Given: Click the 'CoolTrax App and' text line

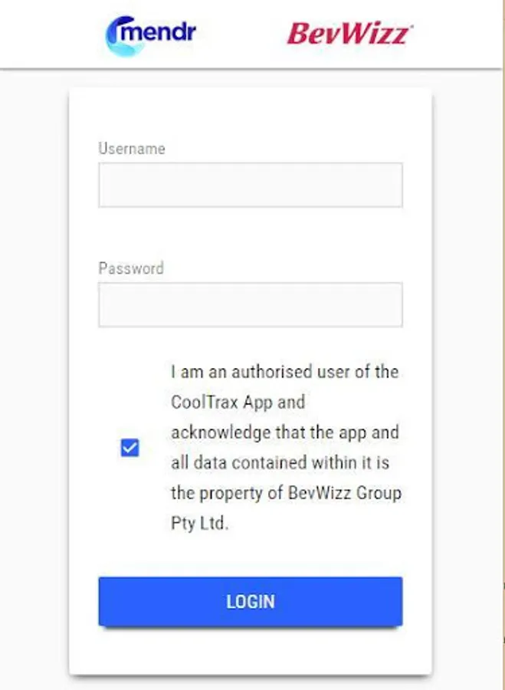Looking at the screenshot, I should (x=238, y=402).
